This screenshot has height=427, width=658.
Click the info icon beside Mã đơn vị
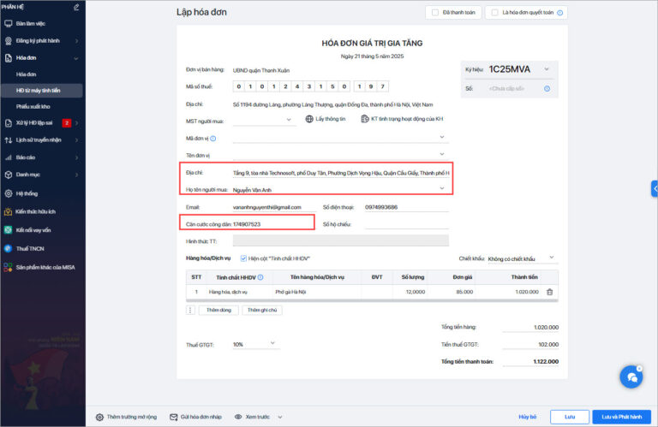point(213,139)
